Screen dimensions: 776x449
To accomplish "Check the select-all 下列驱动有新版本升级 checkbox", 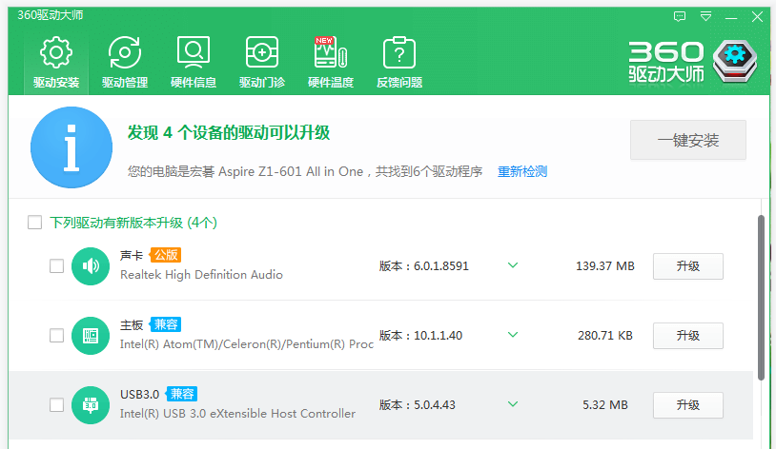I will coord(35,223).
